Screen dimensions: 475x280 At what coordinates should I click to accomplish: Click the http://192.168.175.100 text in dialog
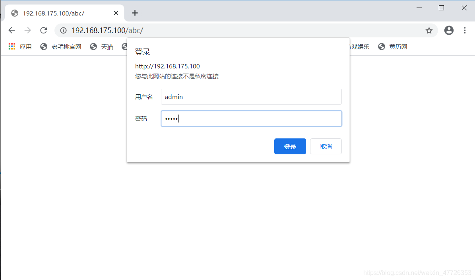[x=167, y=66]
